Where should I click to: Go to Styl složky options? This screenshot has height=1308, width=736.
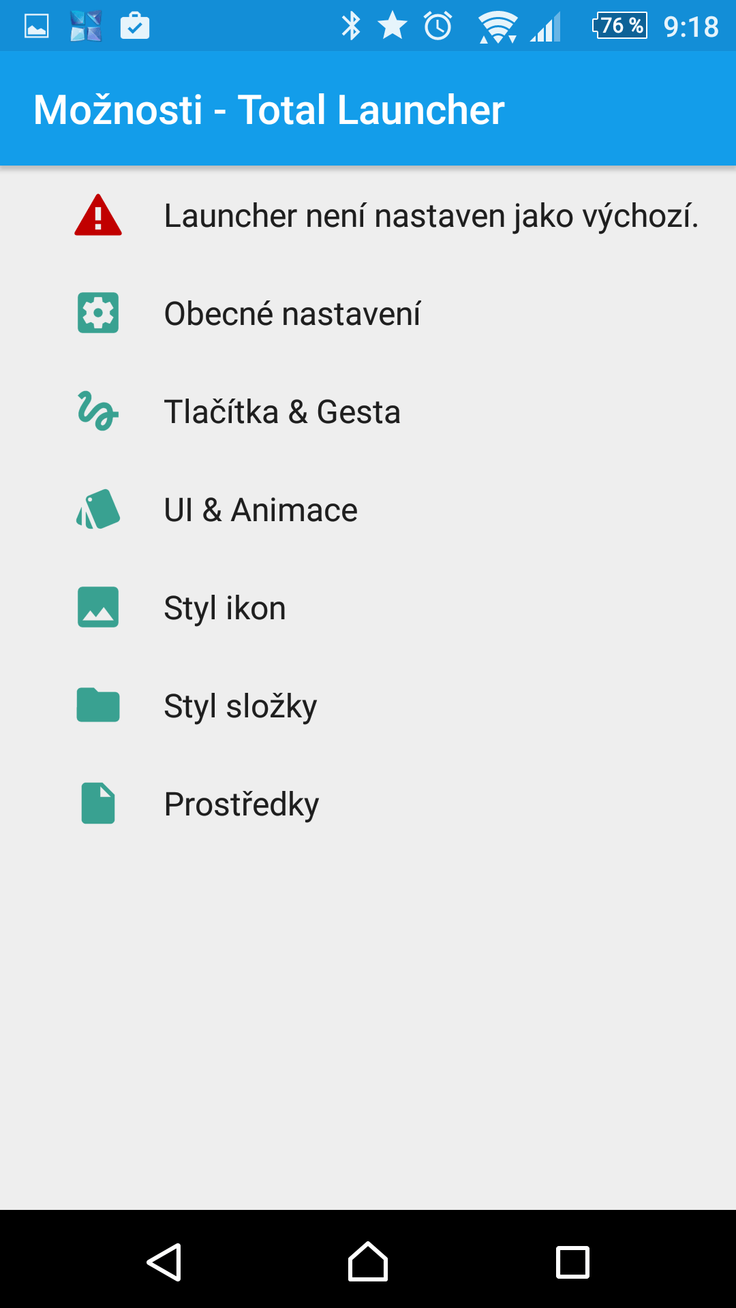click(240, 706)
